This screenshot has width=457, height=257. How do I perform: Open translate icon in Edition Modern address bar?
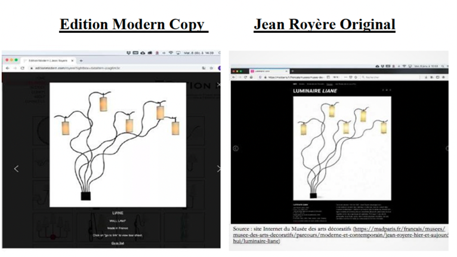coord(203,68)
